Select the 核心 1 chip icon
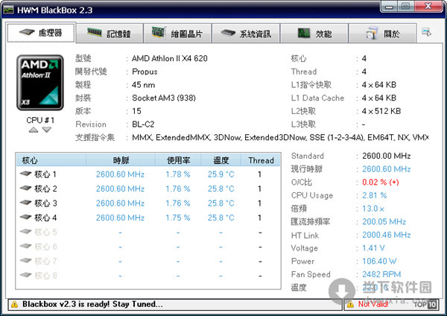The width and height of the screenshot is (447, 316). pos(25,174)
